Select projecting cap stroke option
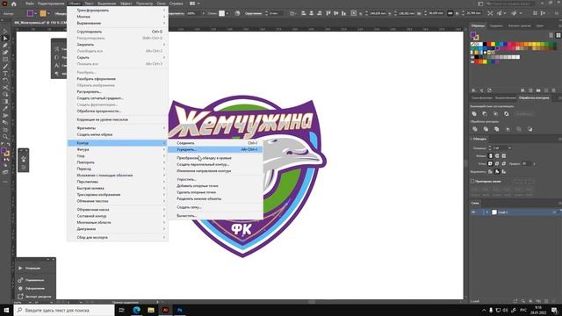562x316 pixels. click(x=503, y=156)
